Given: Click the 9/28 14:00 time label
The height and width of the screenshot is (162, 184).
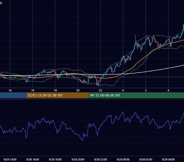Looking at the screenshot, I should tap(10, 159).
